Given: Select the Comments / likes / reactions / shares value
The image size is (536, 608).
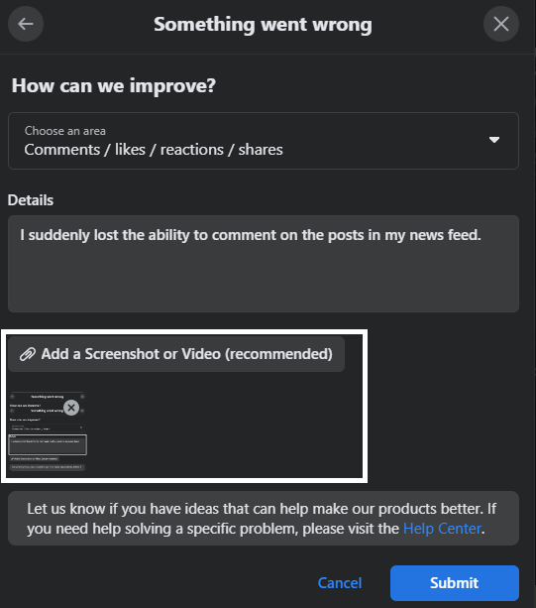Looking at the screenshot, I should tap(154, 150).
